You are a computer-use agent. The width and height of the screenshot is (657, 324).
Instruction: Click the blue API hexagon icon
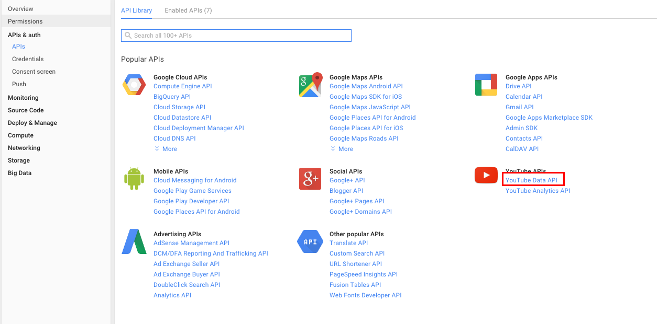point(310,241)
